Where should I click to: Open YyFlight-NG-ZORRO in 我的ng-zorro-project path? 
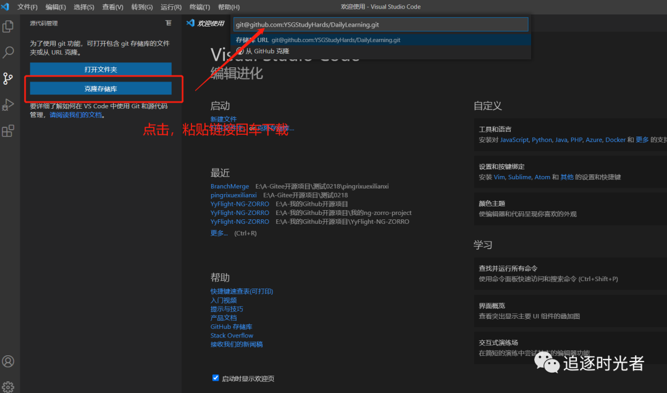(x=240, y=213)
